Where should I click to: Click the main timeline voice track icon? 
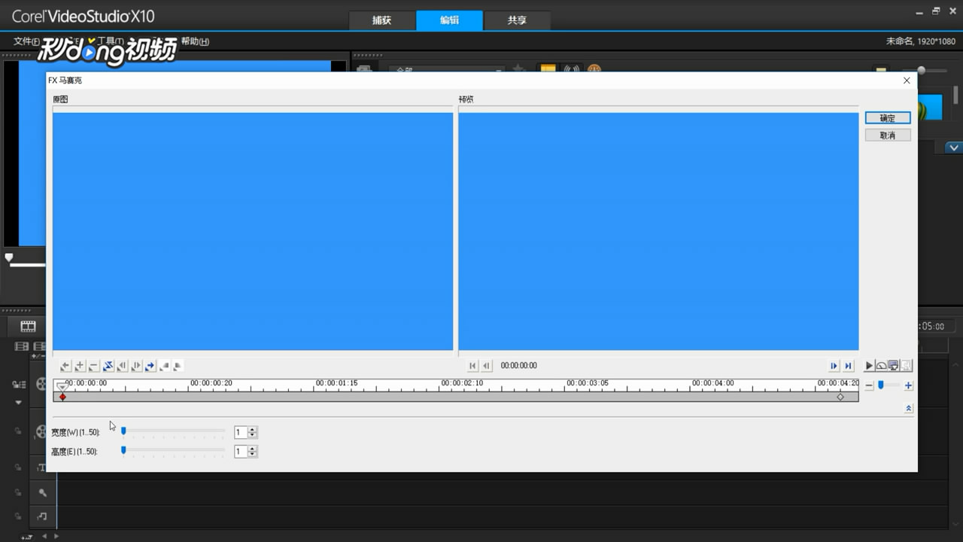coord(42,492)
